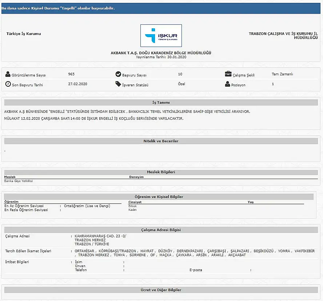Click the 'Ücret ve Diğer Bilgiler' section header
323x301 pixels.
(161, 290)
